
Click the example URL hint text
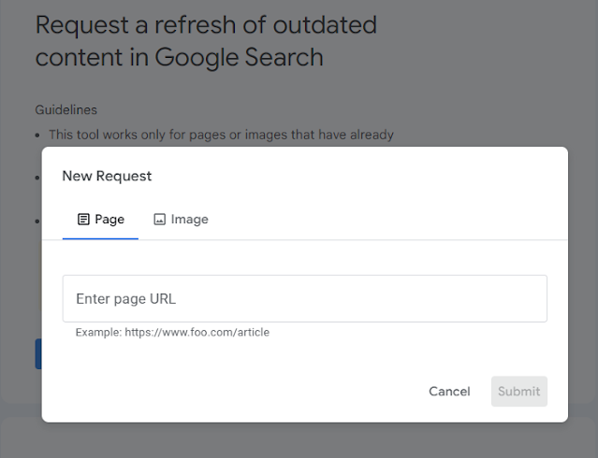pyautogui.click(x=172, y=332)
